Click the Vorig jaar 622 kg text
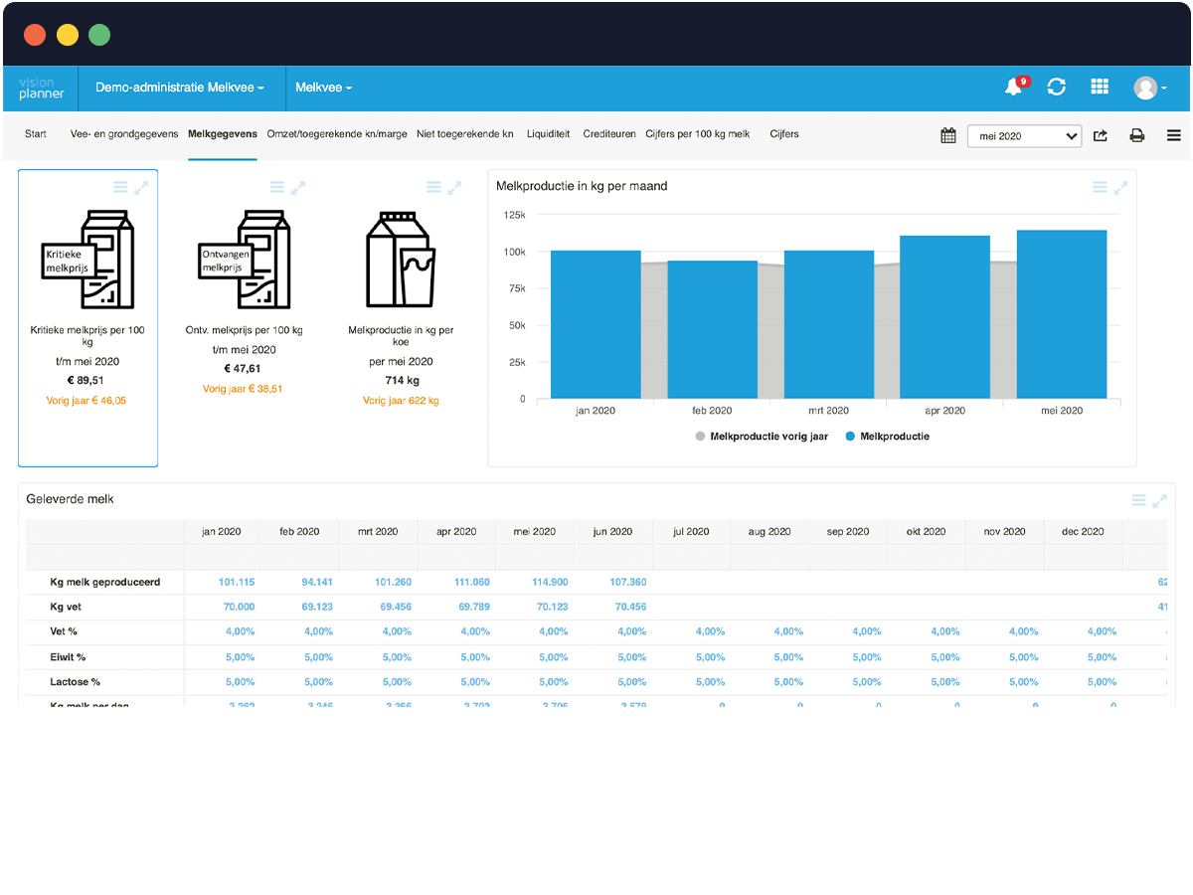This screenshot has height=895, width=1193. pos(401,401)
